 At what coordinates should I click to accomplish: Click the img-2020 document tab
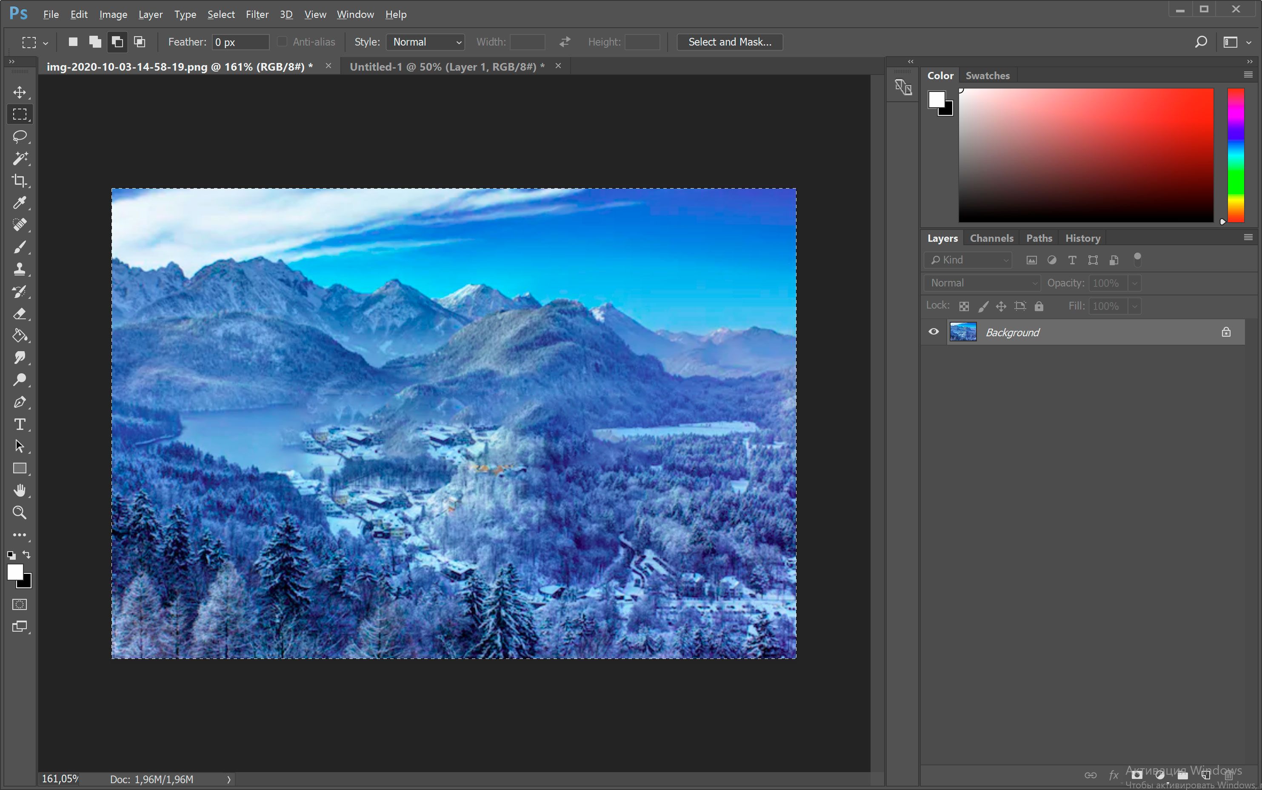pos(177,66)
